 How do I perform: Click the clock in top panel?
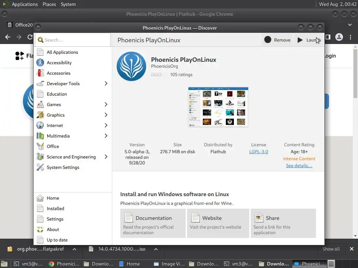coord(338,4)
